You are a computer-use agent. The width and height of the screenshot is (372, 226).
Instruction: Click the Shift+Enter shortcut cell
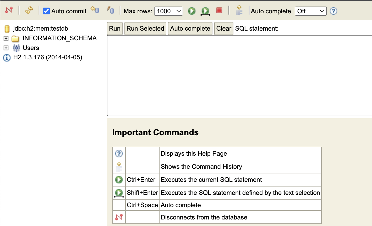pos(142,193)
